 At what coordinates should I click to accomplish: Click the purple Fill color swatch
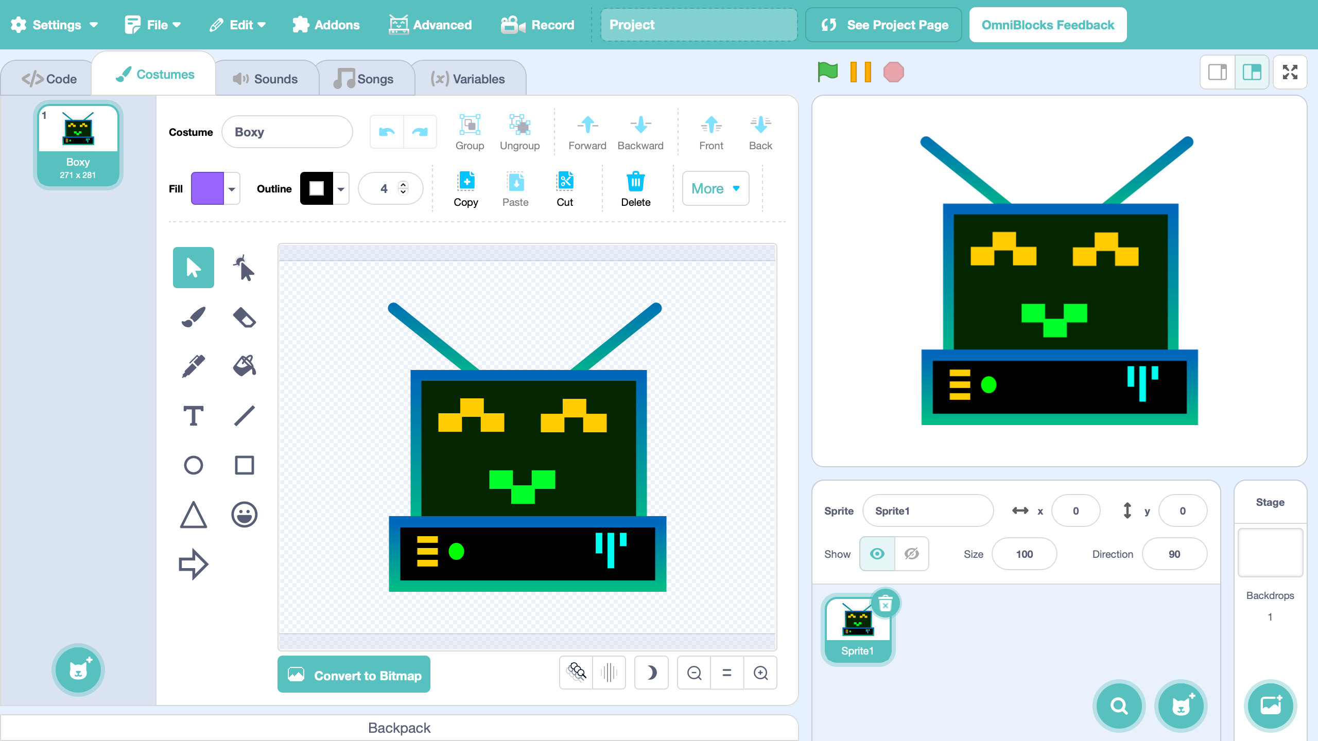207,189
